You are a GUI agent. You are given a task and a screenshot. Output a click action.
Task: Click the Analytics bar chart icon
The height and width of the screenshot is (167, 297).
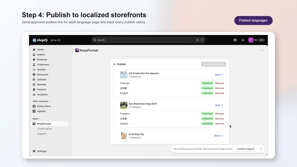coord(34,95)
